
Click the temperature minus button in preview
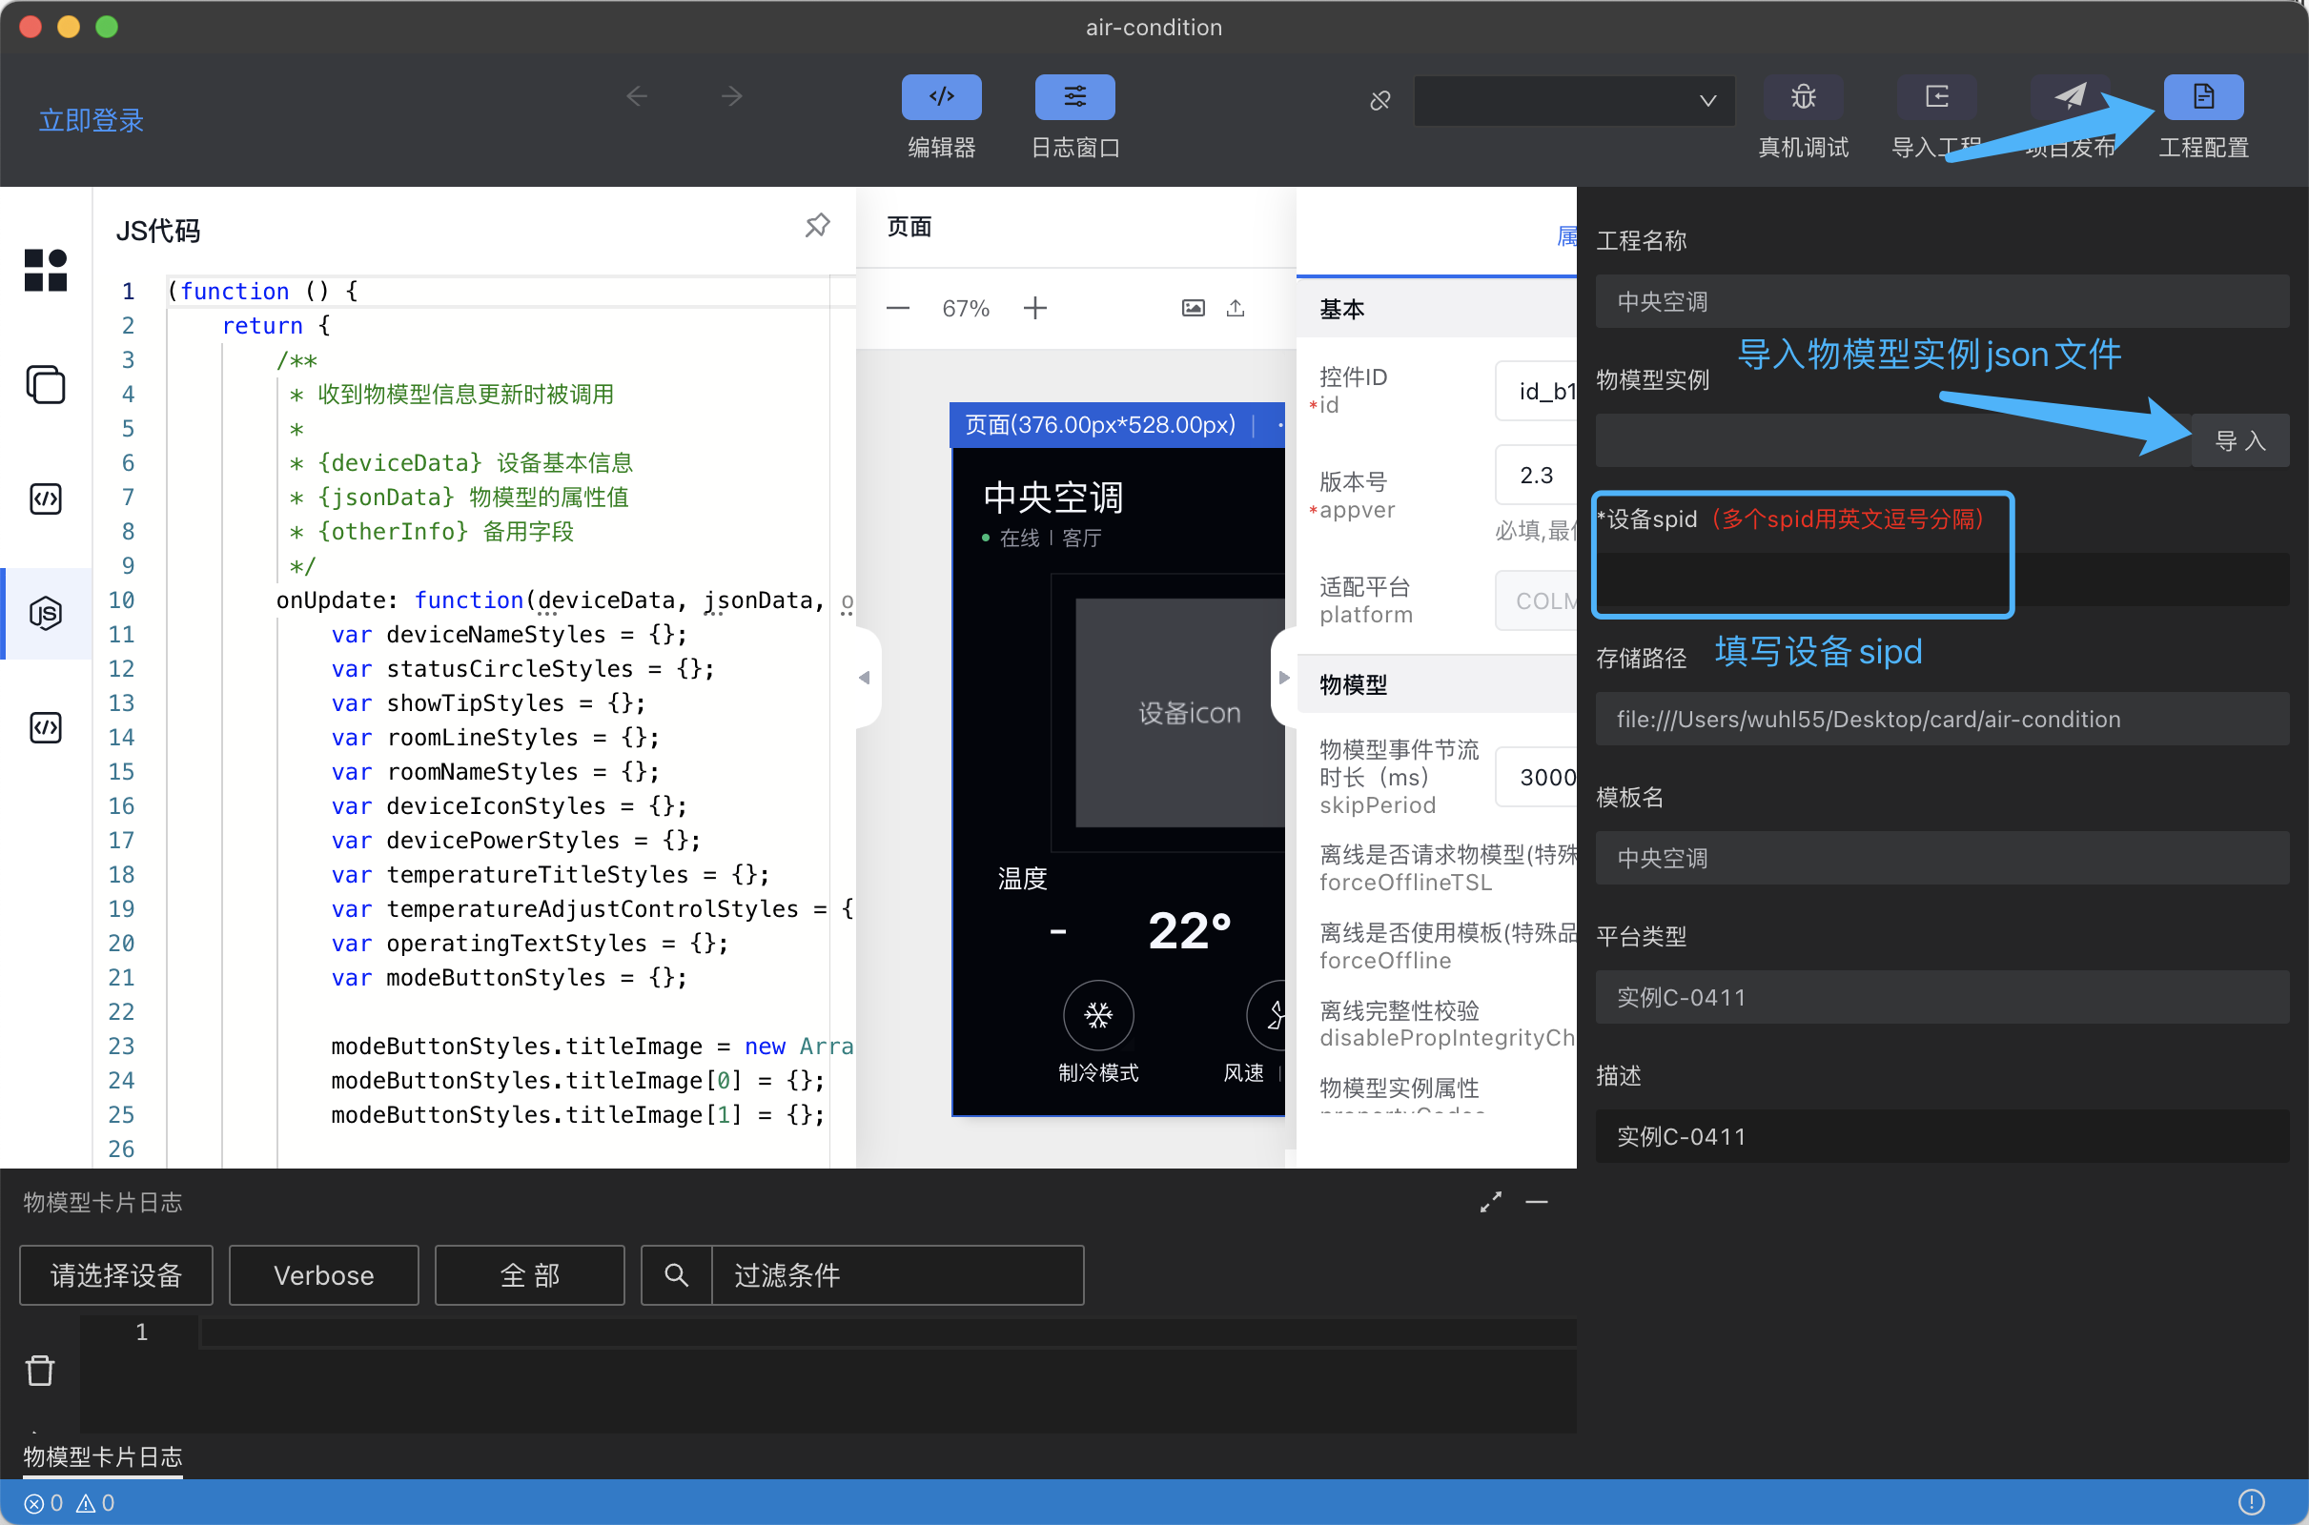click(1058, 932)
